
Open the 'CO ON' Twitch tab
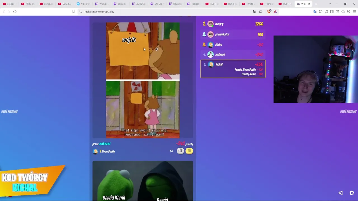click(157, 4)
